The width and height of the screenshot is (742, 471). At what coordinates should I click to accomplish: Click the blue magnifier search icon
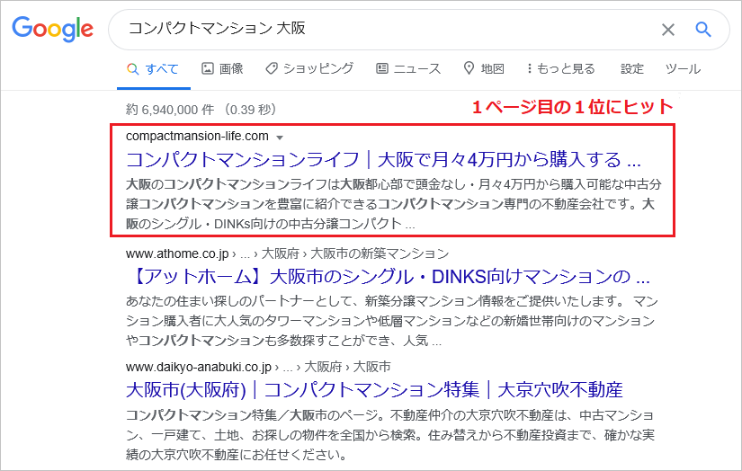point(703,30)
